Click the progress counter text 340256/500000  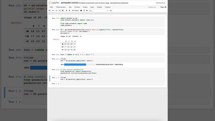click(109, 65)
